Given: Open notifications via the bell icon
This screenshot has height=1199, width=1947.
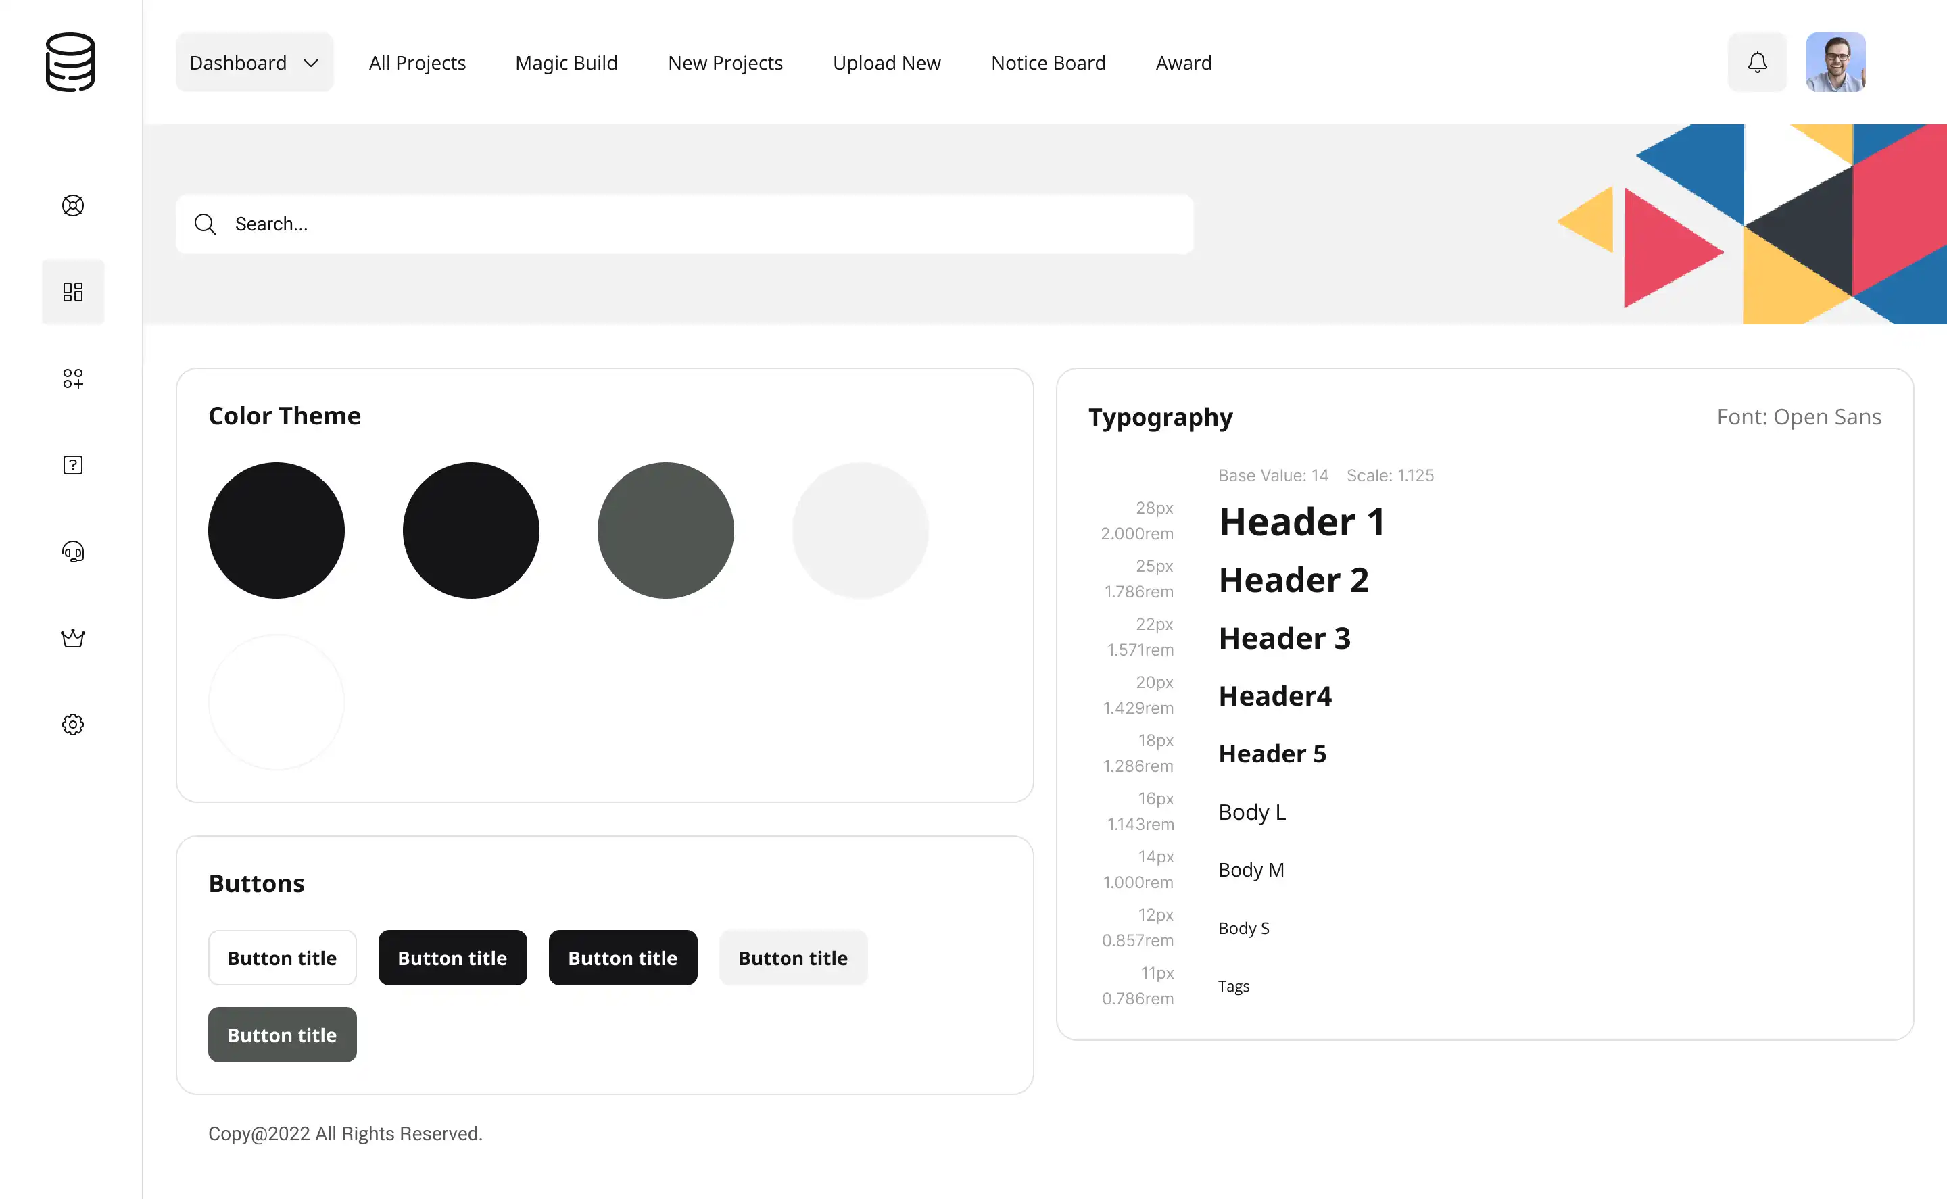Looking at the screenshot, I should click(x=1756, y=62).
